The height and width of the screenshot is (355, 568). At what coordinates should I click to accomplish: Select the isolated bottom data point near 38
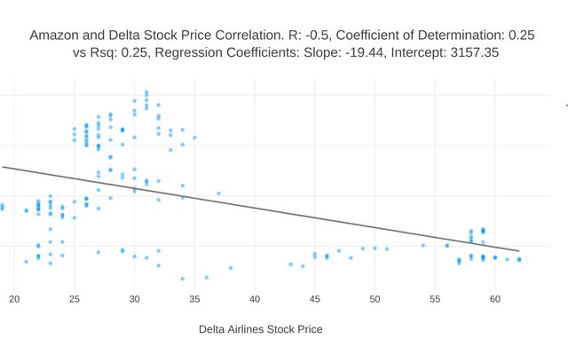click(231, 267)
